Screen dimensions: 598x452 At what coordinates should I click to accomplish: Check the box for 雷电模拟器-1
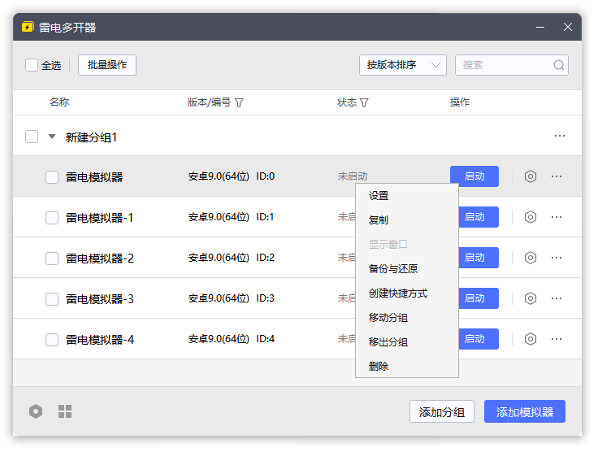(x=52, y=218)
